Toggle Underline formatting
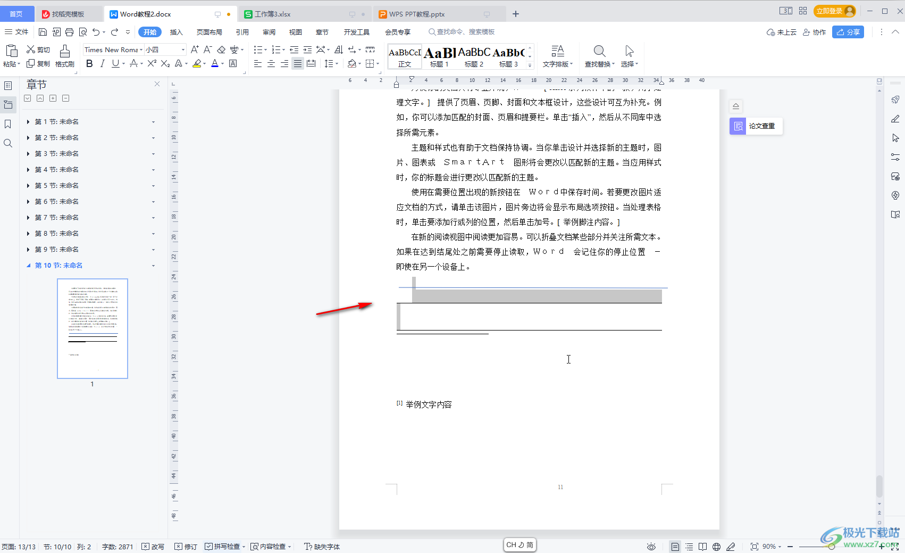The width and height of the screenshot is (905, 553). [x=115, y=64]
